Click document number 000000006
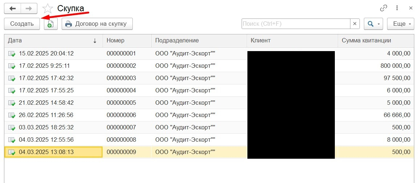 click(121, 115)
